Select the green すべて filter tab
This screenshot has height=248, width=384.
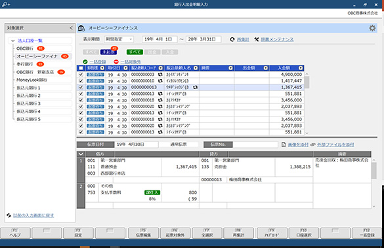135,52
